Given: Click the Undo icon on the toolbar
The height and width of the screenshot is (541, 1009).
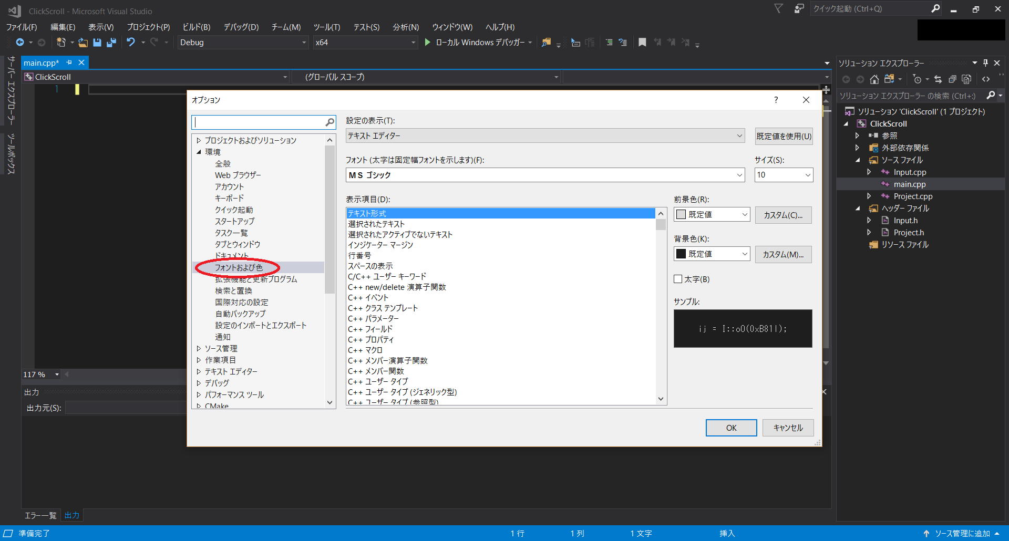Looking at the screenshot, I should click(x=130, y=43).
